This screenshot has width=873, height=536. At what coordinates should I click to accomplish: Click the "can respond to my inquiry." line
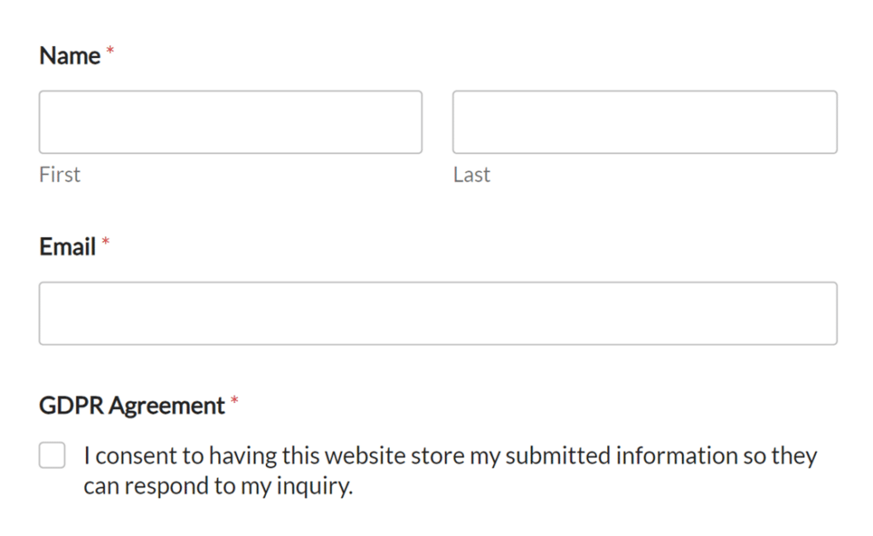point(217,487)
